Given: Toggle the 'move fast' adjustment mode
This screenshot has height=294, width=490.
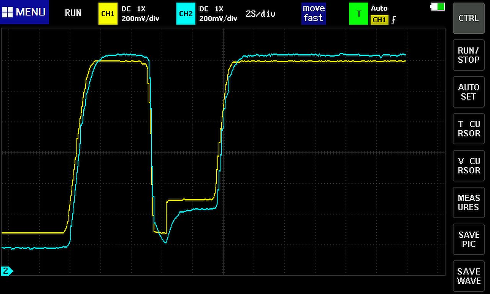Looking at the screenshot, I should pyautogui.click(x=313, y=13).
